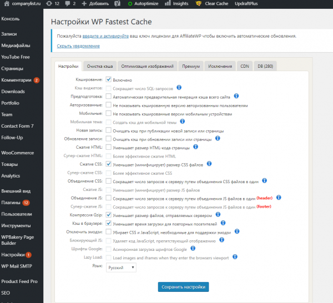Image resolution: width=333 pixels, height=303 pixels.
Task: Enable the Сжатие HTML checkbox
Action: (x=109, y=148)
